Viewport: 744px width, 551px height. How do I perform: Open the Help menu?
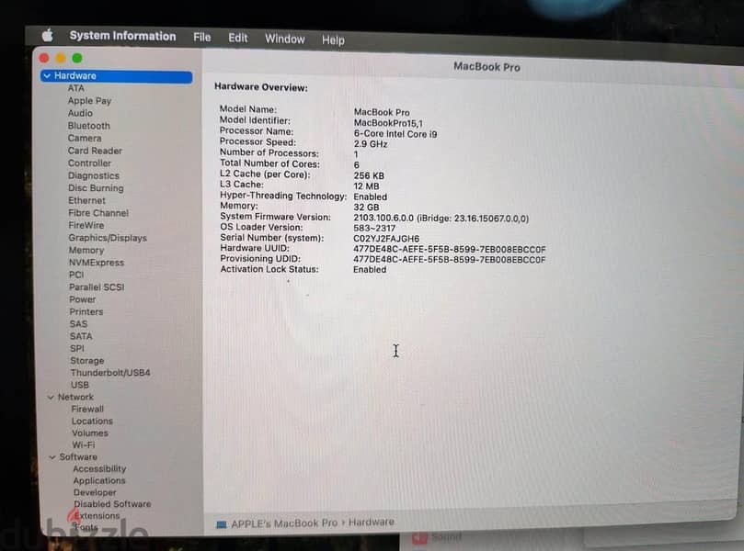333,40
